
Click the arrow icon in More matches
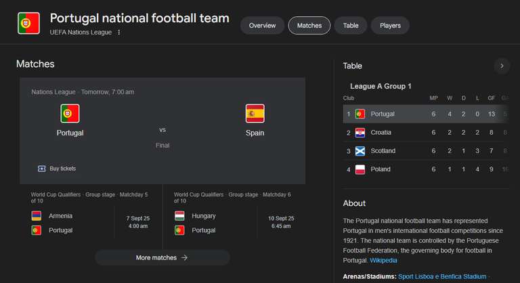click(x=185, y=258)
